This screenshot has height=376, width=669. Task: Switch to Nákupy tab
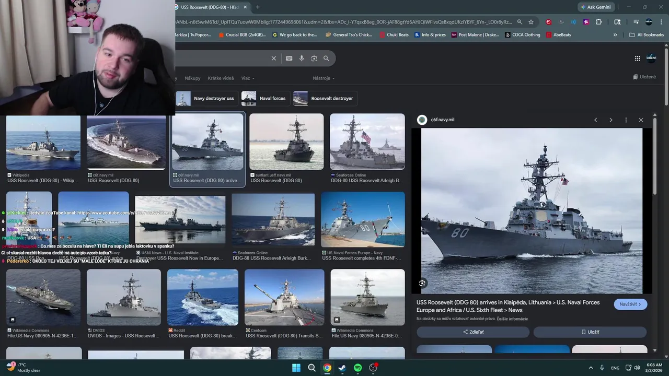[x=192, y=78]
